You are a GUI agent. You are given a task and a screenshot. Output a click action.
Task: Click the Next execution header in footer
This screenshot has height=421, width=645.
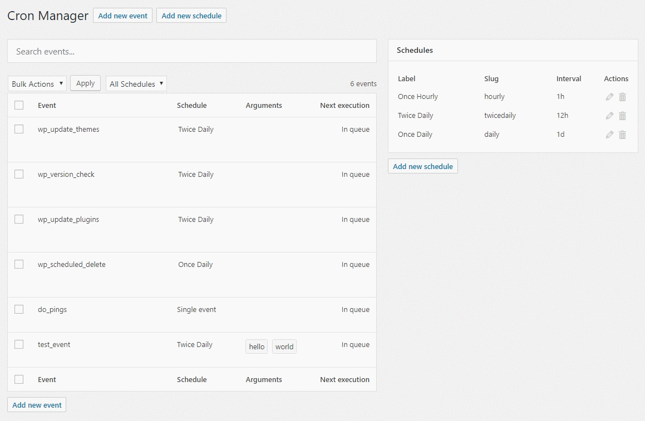pos(344,379)
